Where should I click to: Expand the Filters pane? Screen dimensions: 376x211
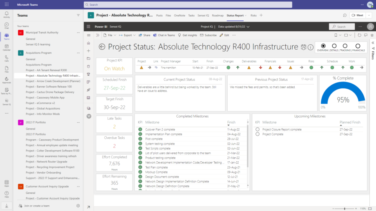[373, 43]
